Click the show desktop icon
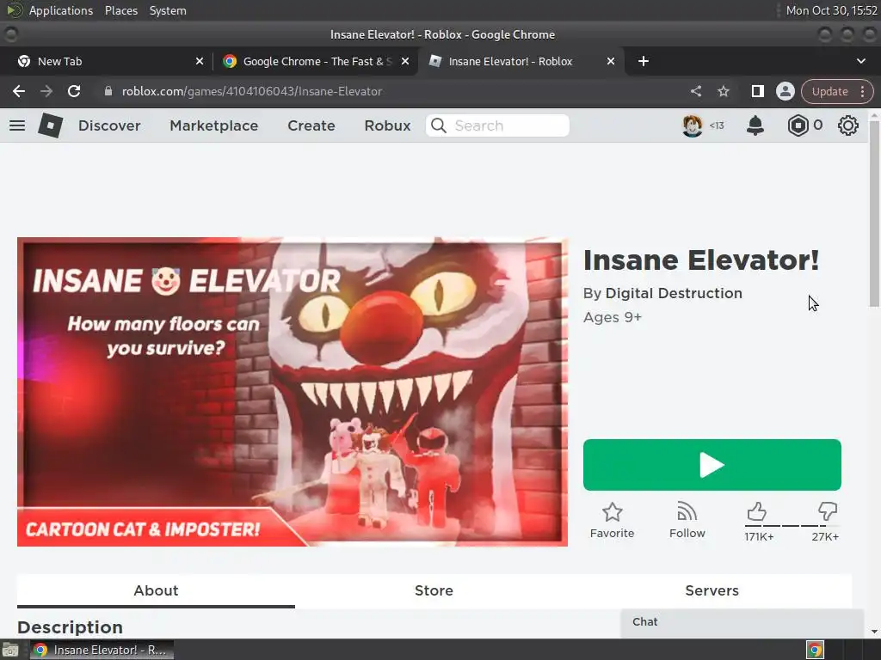The width and height of the screenshot is (881, 660). tap(10, 650)
